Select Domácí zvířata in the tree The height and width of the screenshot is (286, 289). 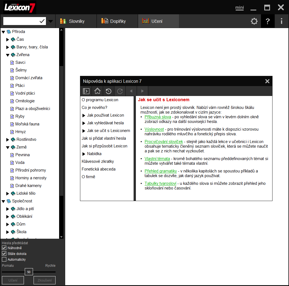[29, 78]
